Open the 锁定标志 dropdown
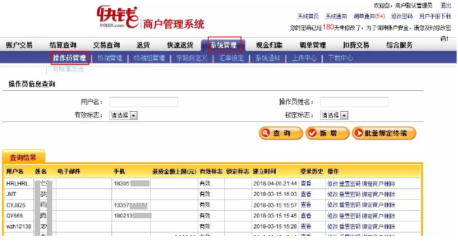 pyautogui.click(x=334, y=115)
